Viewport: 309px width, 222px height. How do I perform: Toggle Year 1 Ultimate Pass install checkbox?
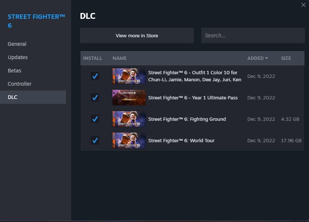[x=95, y=98]
